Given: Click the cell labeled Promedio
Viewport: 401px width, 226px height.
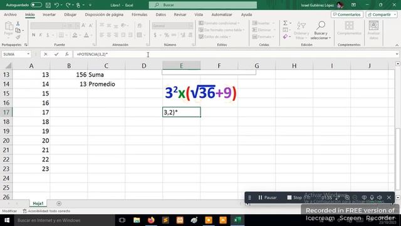Looking at the screenshot, I should 106,84.
